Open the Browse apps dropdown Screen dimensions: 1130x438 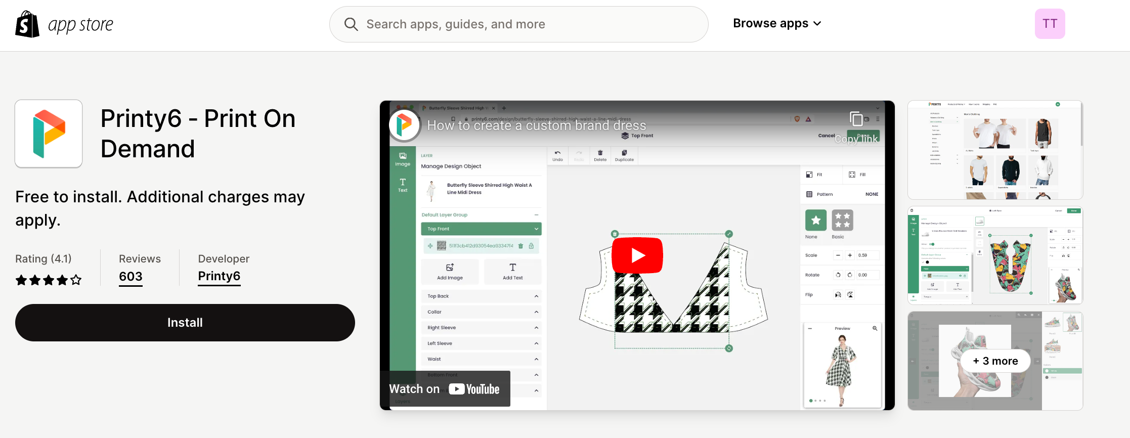point(777,24)
